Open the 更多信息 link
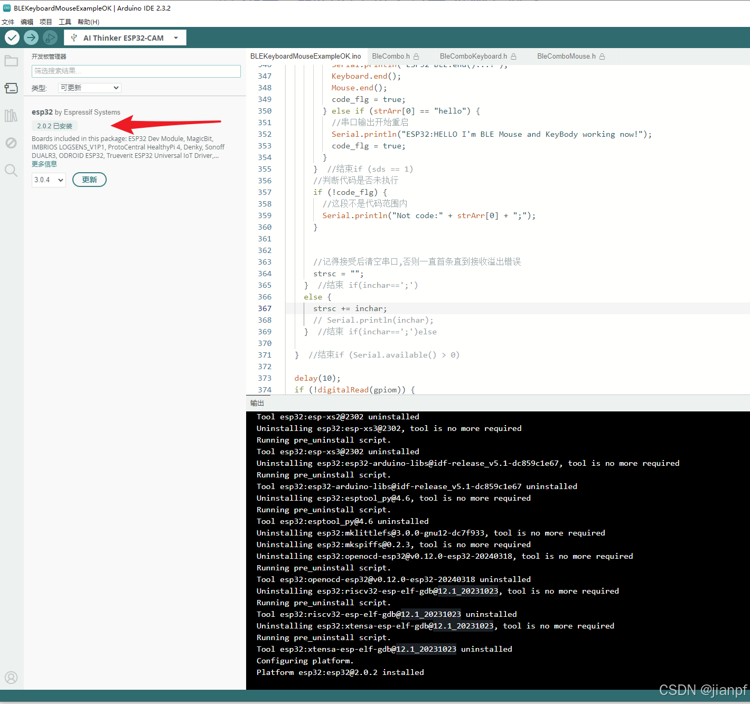Viewport: 750px width, 704px height. (44, 164)
